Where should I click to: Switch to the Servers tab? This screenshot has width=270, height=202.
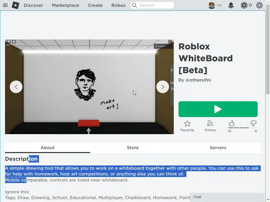click(x=218, y=148)
